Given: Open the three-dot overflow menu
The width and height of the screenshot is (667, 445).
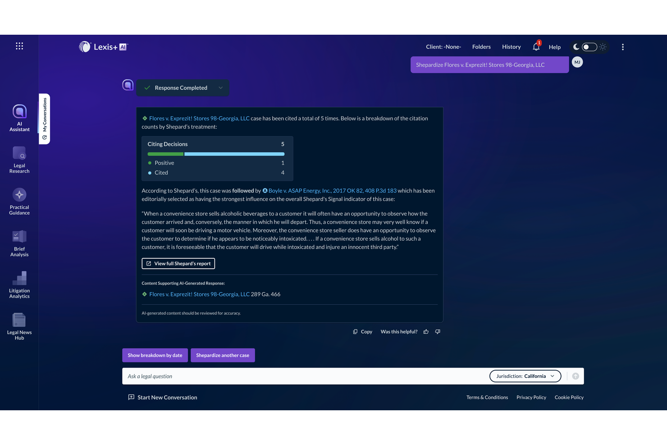Looking at the screenshot, I should (x=622, y=46).
